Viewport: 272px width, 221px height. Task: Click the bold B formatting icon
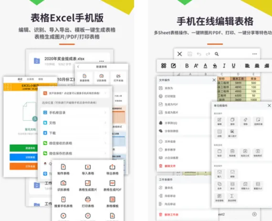pos(187,66)
